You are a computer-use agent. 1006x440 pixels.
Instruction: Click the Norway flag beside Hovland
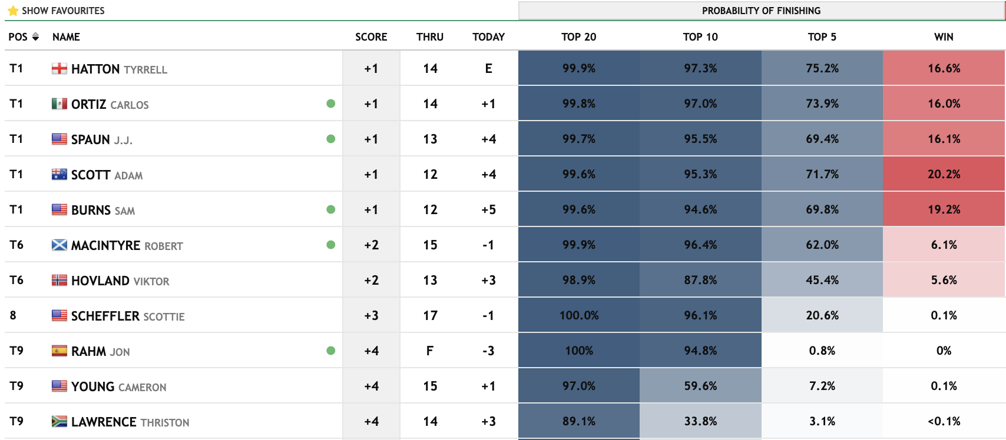click(59, 281)
